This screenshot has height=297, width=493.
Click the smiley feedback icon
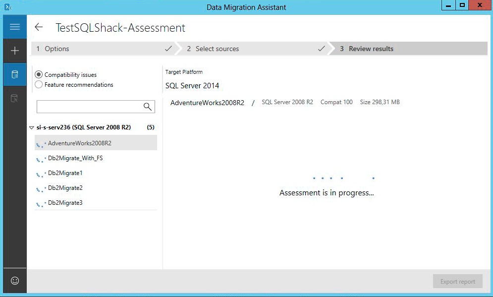(x=15, y=281)
